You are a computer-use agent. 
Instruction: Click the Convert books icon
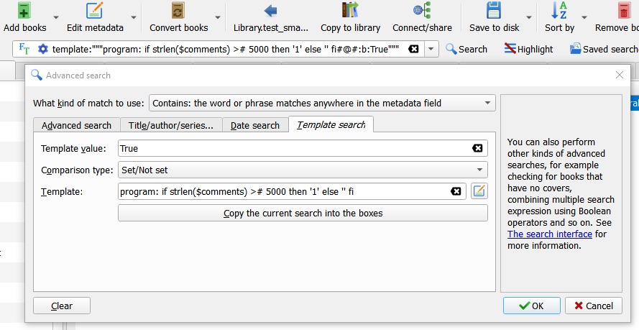(178, 11)
